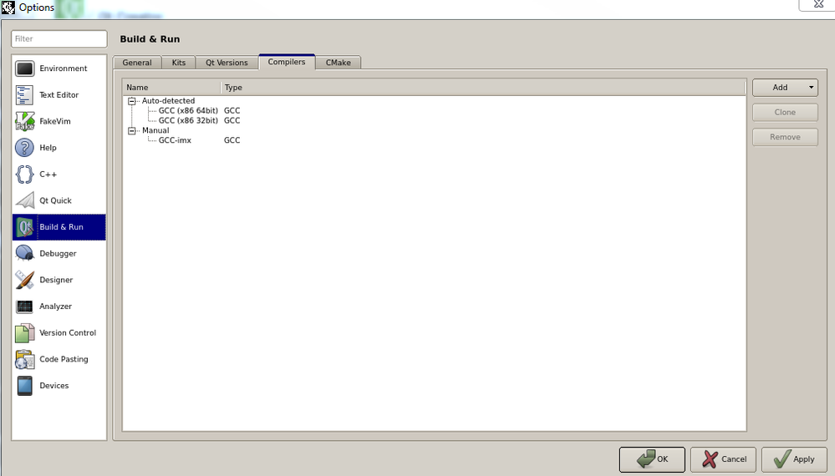Open the Code Pasting clipboard icon
Viewport: 835px width, 476px height.
[x=24, y=360]
